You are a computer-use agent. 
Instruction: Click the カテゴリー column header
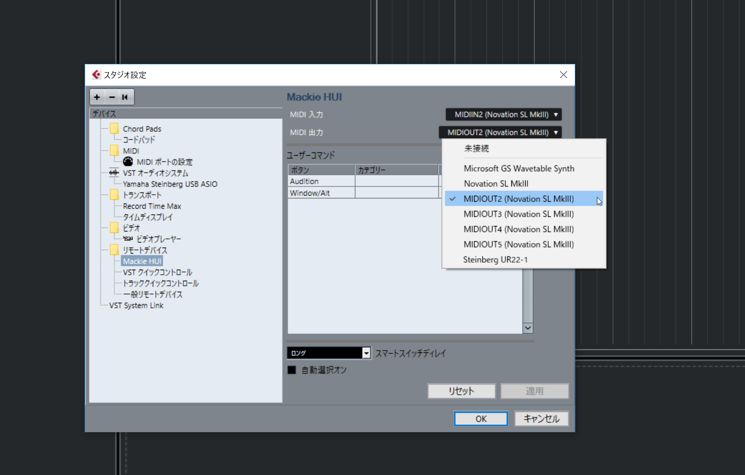coord(397,170)
